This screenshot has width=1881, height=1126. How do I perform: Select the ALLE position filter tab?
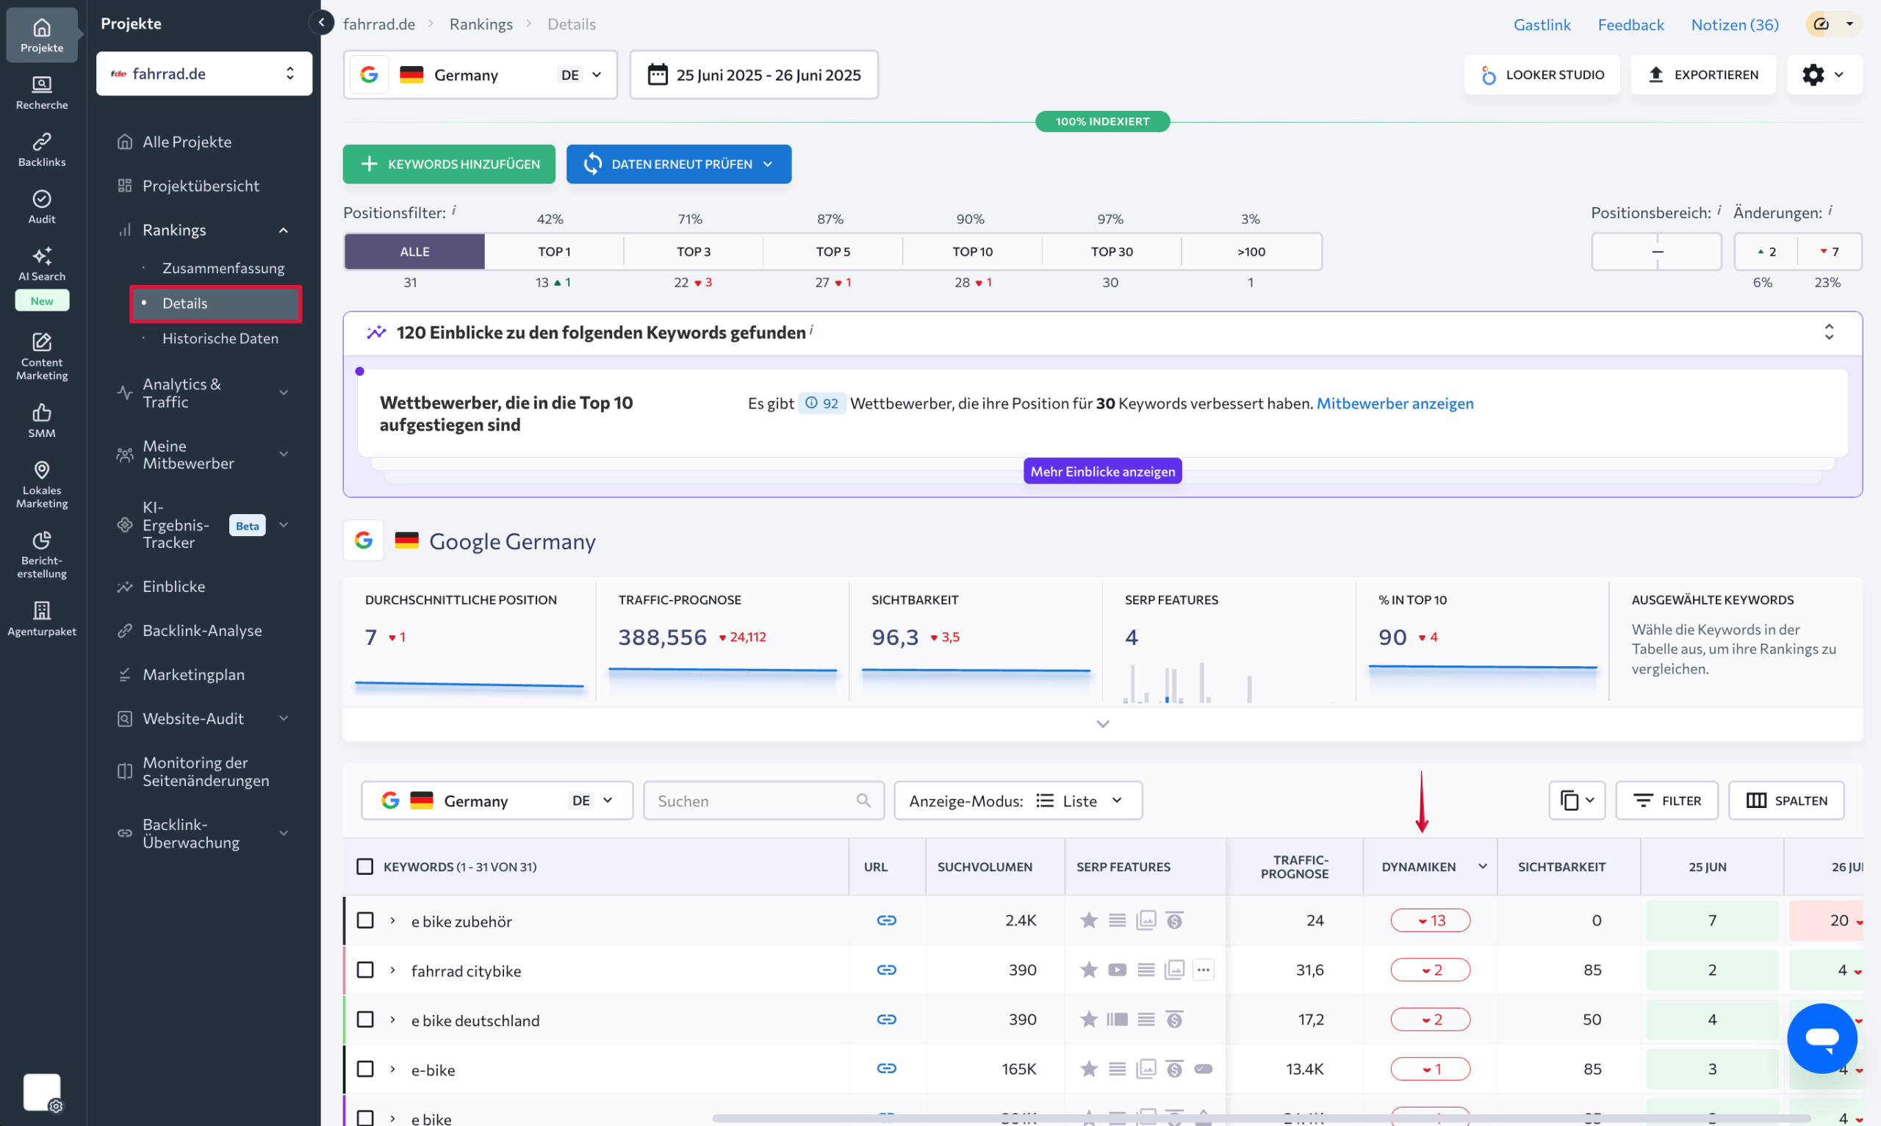414,251
